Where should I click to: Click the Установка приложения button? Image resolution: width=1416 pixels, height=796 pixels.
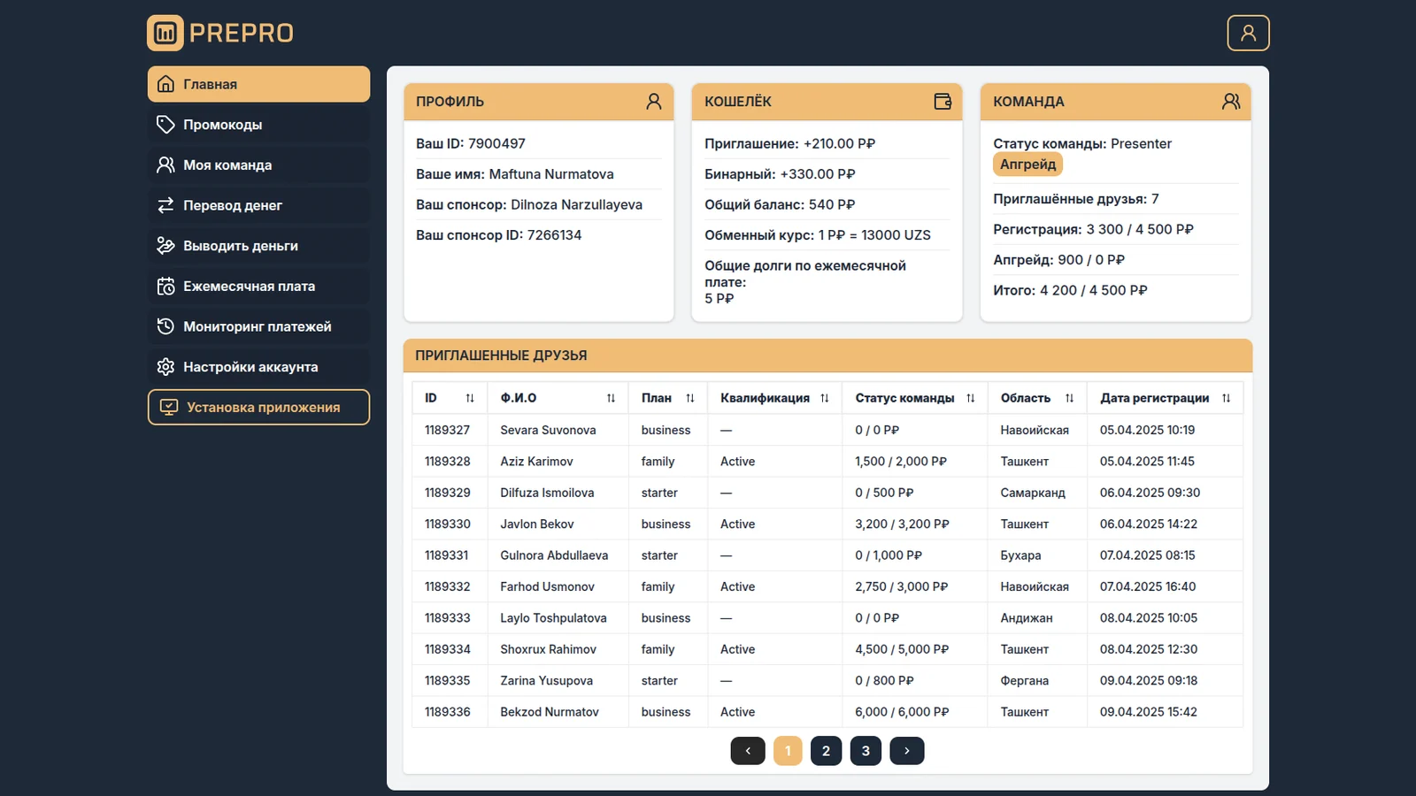point(258,407)
